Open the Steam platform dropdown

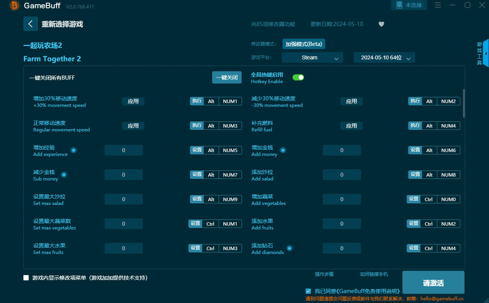point(312,57)
